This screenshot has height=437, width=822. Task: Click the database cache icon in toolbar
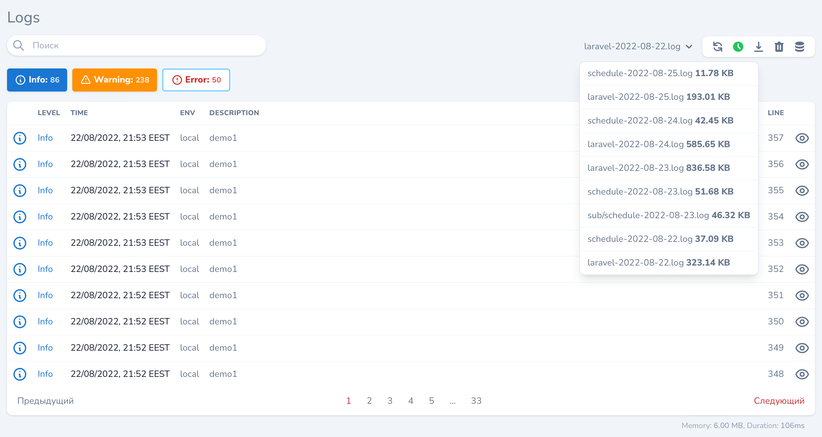point(800,47)
